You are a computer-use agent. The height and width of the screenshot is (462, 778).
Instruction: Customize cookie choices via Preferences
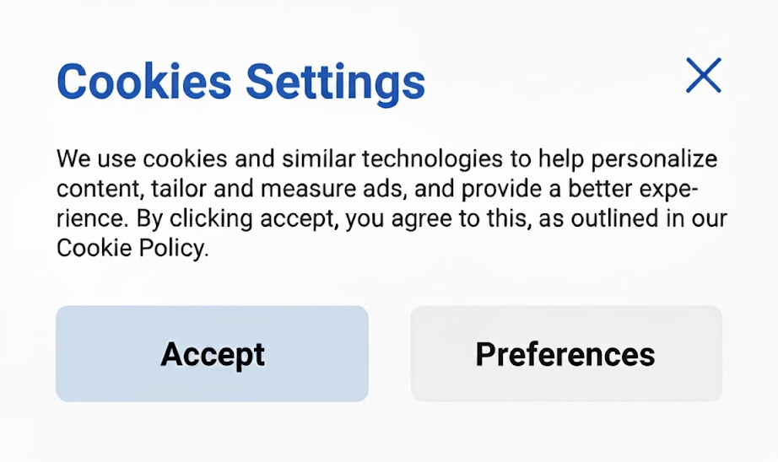coord(565,354)
